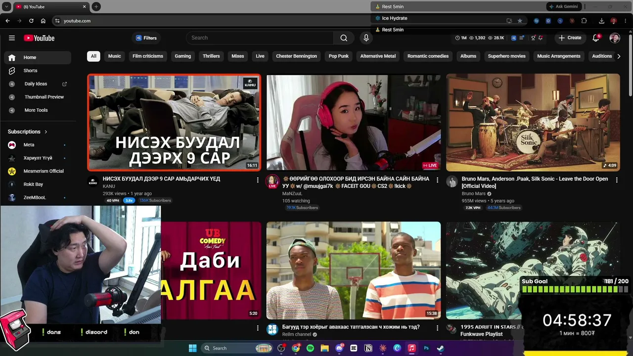Expand the Subscriptions section
The image size is (633, 356).
tap(28, 132)
